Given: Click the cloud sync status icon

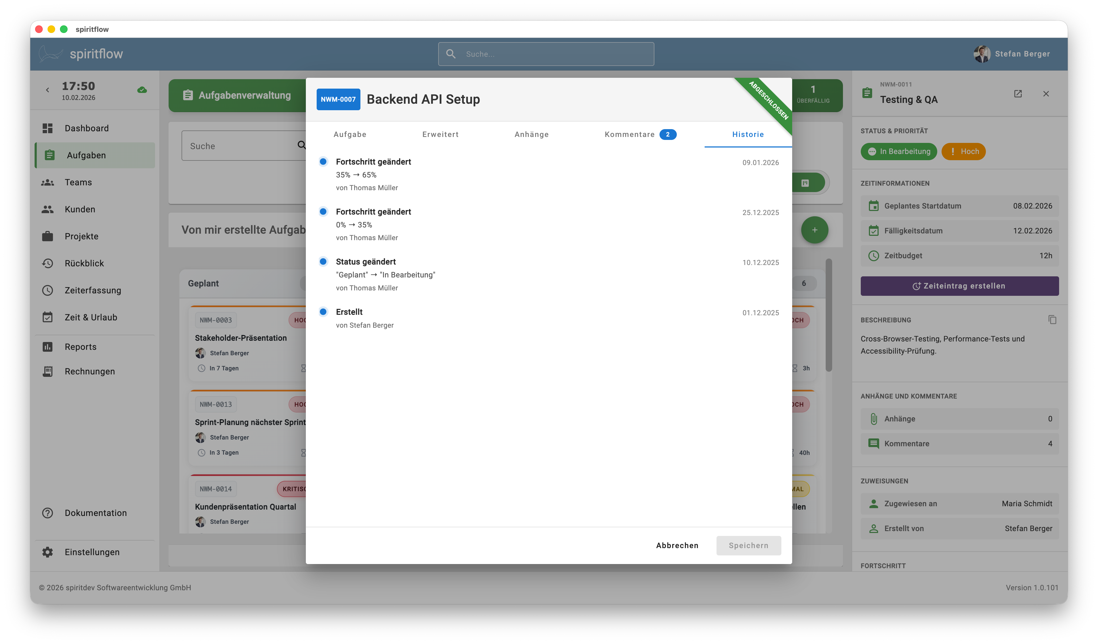Looking at the screenshot, I should [x=142, y=90].
